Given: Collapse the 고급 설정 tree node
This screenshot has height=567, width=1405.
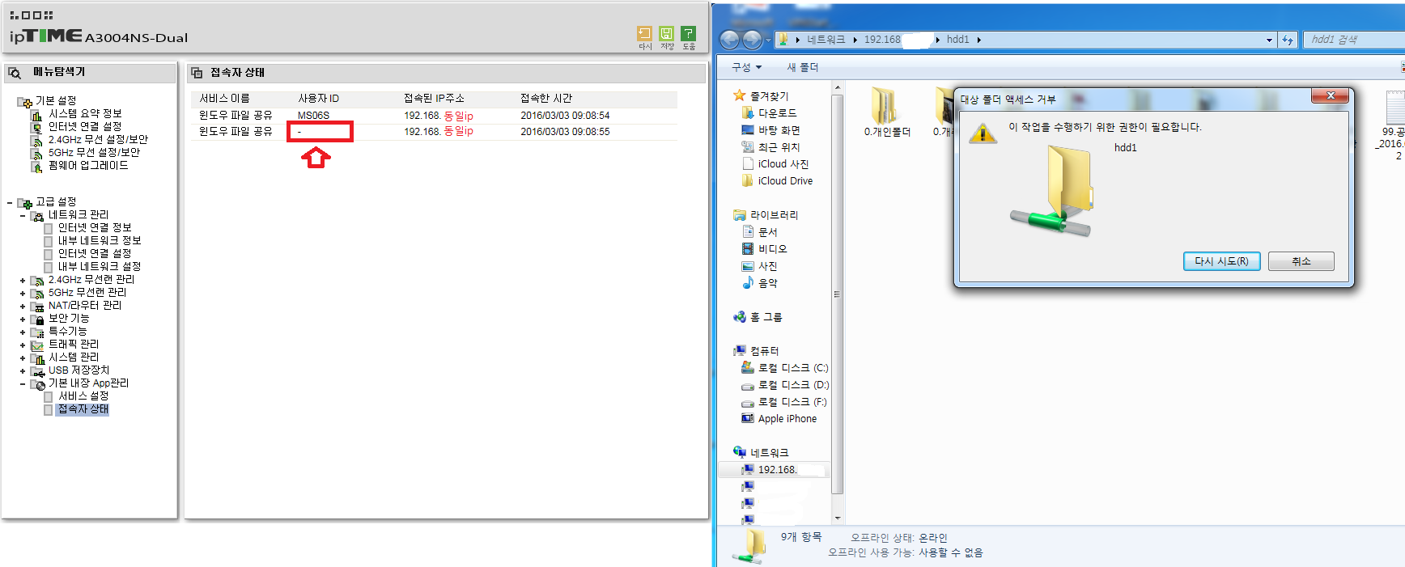Looking at the screenshot, I should click(x=10, y=202).
